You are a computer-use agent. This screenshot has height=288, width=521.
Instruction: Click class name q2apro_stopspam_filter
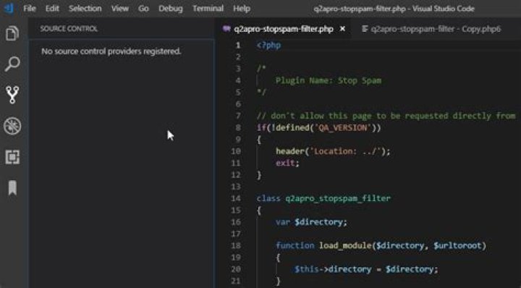click(338, 199)
